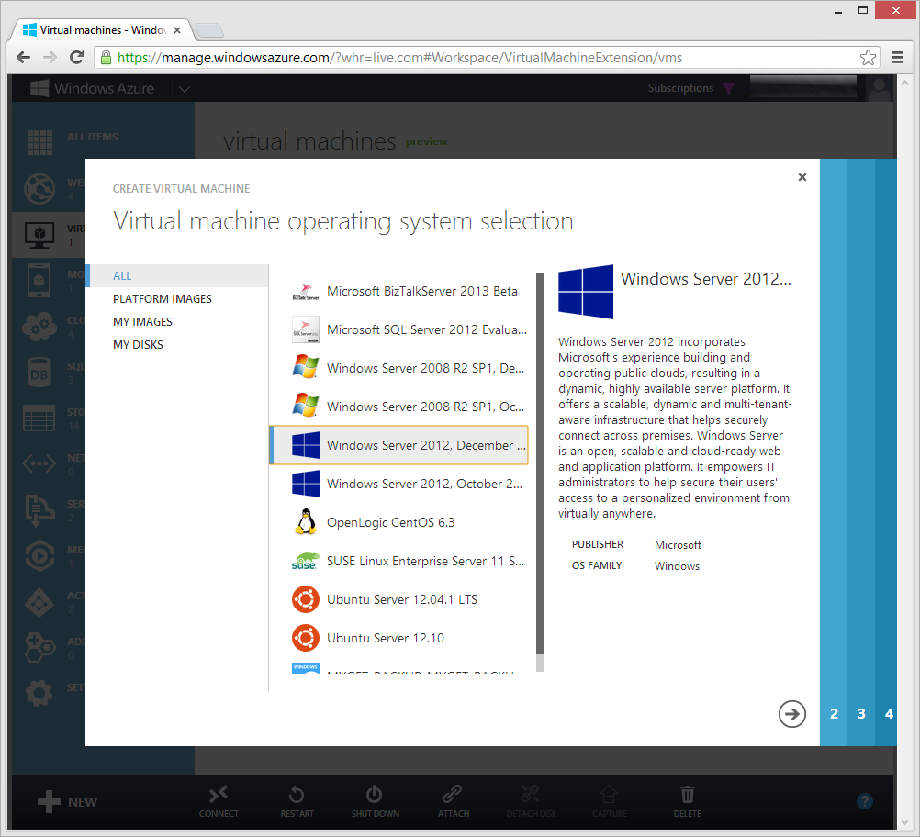Open SQL Databases DB icon

coord(39,373)
